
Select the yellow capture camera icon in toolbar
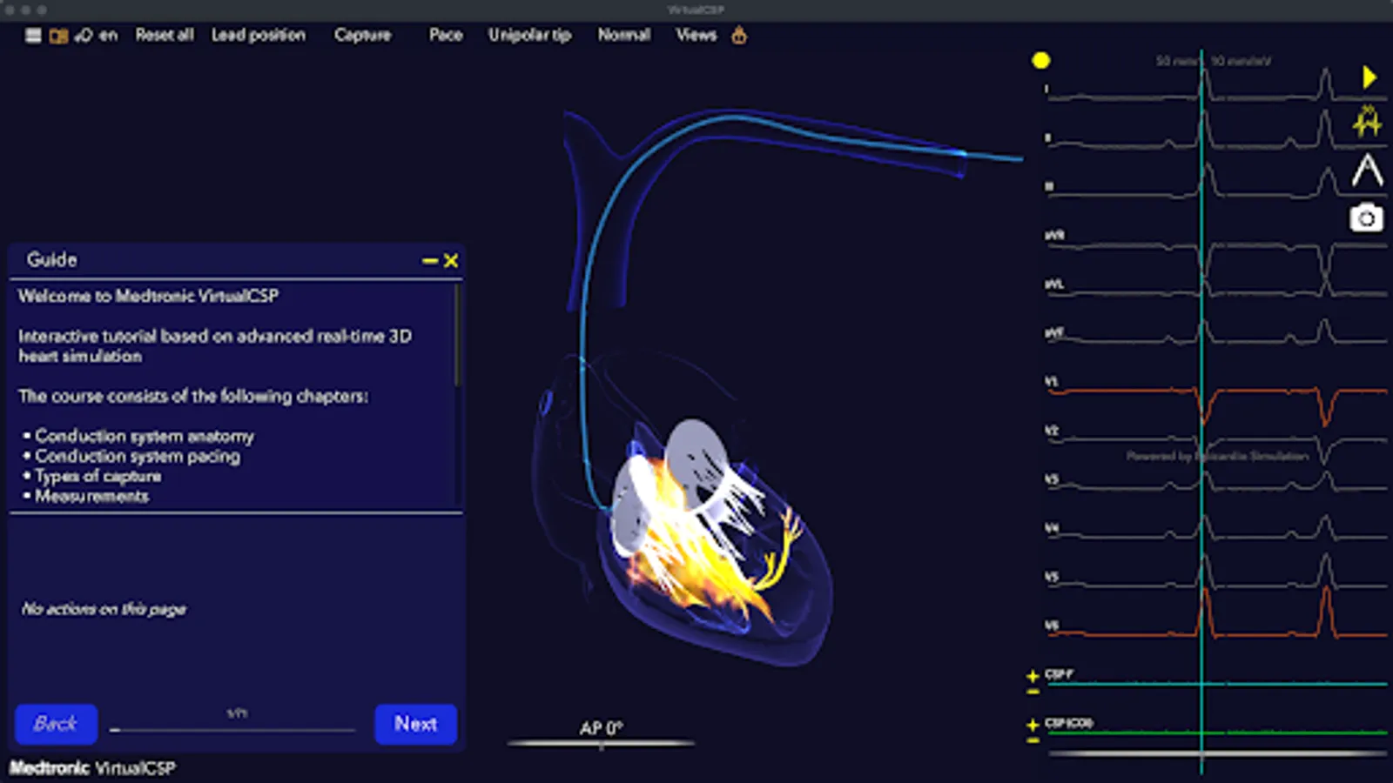59,35
